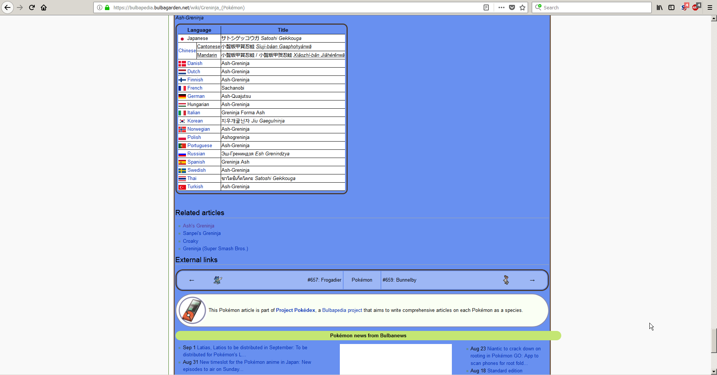The width and height of the screenshot is (717, 375).
Task: Open the Adblock extension icon
Action: click(x=696, y=7)
